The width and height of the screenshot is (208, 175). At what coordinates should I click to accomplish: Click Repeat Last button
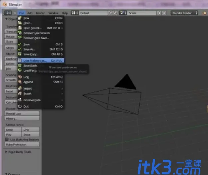pyautogui.click(x=22, y=114)
